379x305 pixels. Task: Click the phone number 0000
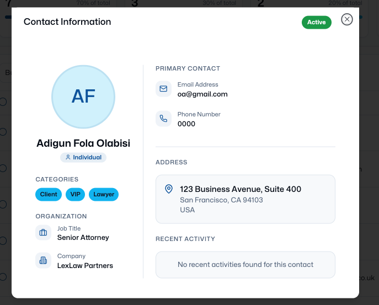186,124
